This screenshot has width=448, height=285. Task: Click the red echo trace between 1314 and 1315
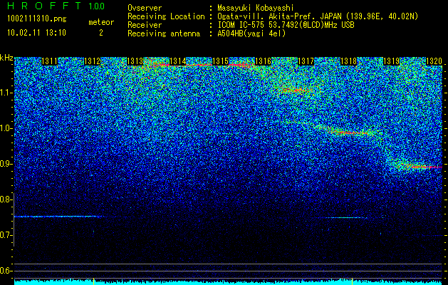(200, 65)
